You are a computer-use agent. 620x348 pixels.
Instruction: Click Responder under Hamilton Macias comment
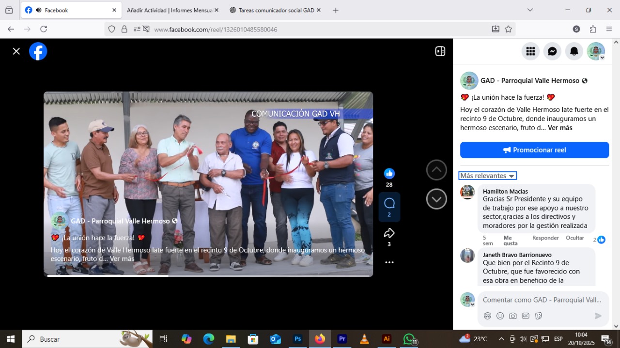545,238
